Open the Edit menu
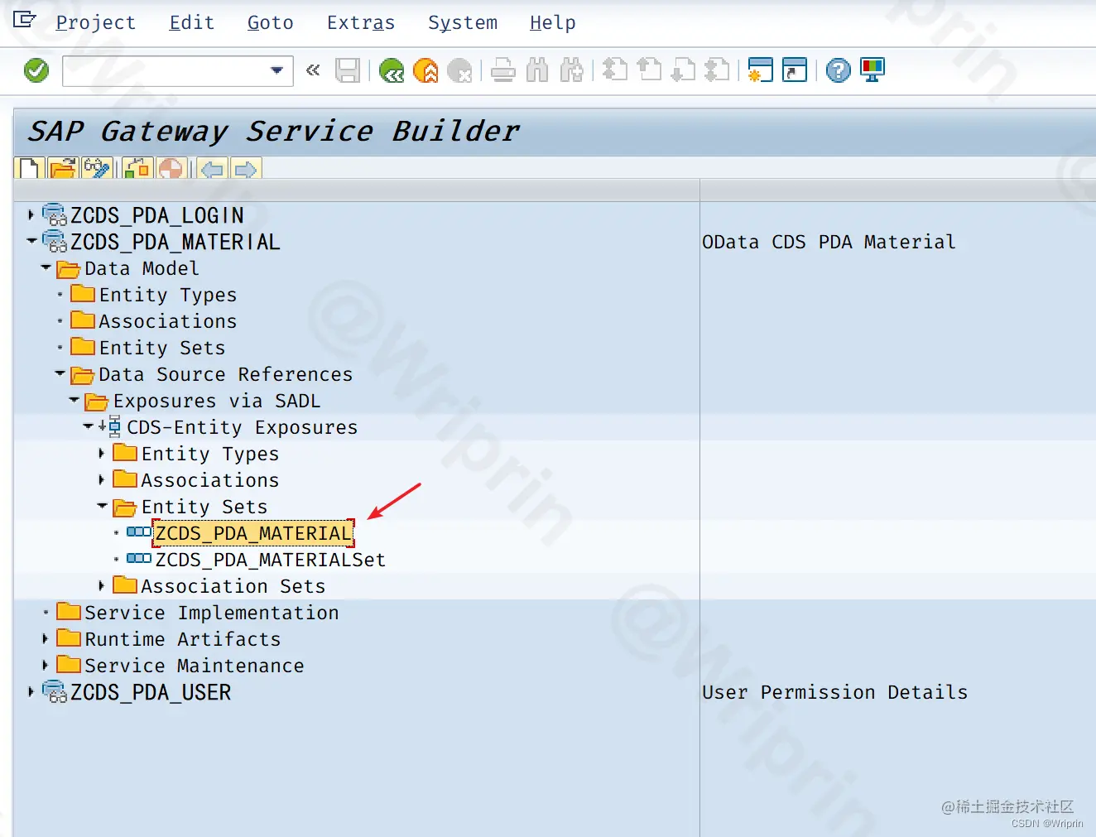This screenshot has width=1096, height=837. click(x=191, y=22)
